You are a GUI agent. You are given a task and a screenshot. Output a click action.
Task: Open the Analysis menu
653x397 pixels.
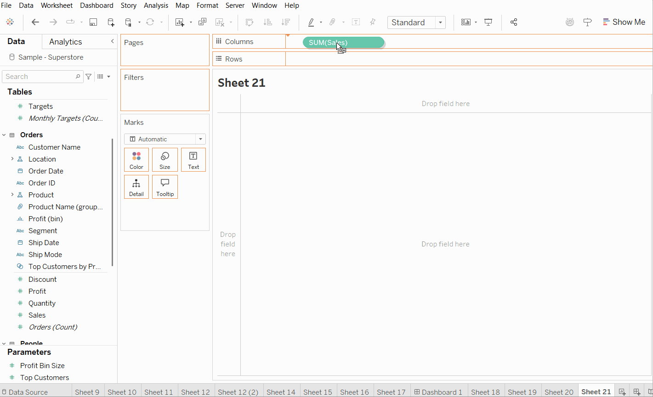tap(156, 6)
